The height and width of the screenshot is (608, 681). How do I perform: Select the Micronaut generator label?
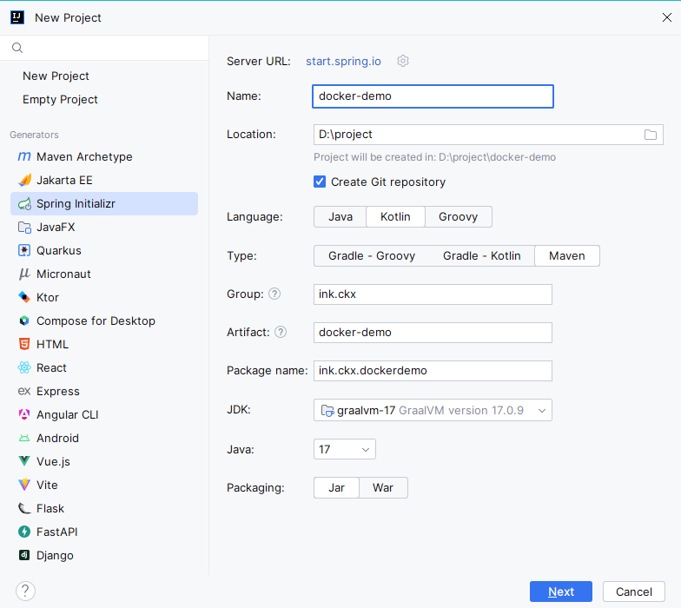click(x=63, y=274)
